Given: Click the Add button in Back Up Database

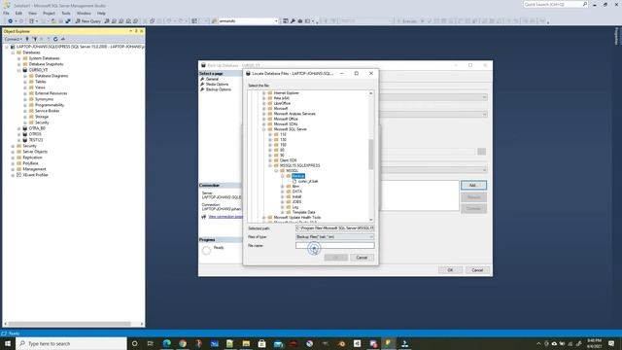Looking at the screenshot, I should click(x=473, y=186).
